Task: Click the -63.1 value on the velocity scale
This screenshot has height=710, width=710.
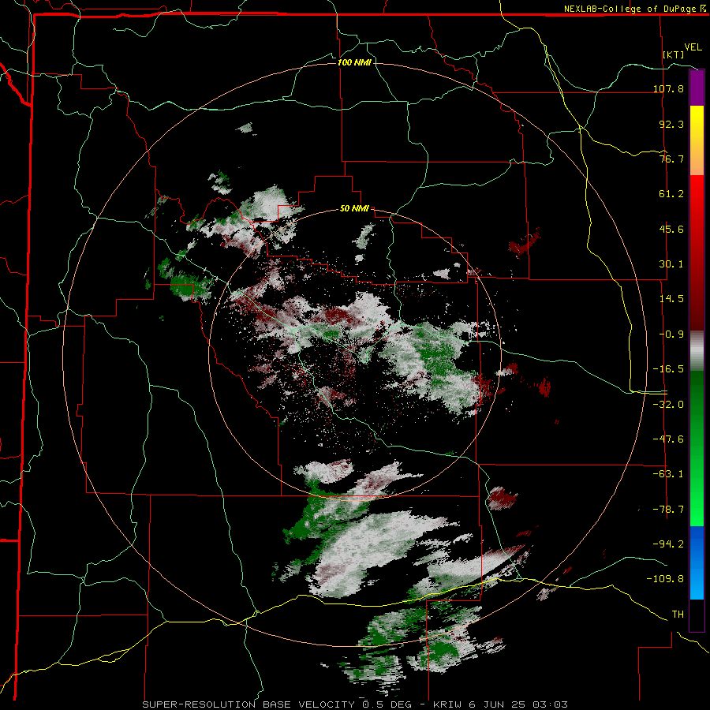Action: (x=668, y=474)
